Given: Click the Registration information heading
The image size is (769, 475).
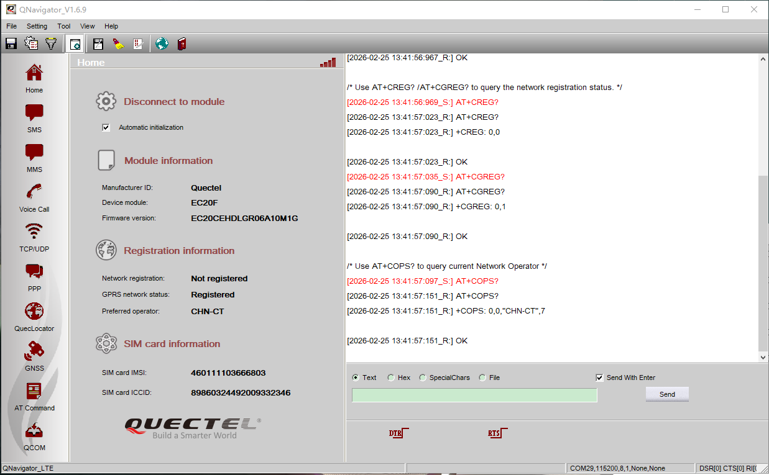Looking at the screenshot, I should 179,250.
